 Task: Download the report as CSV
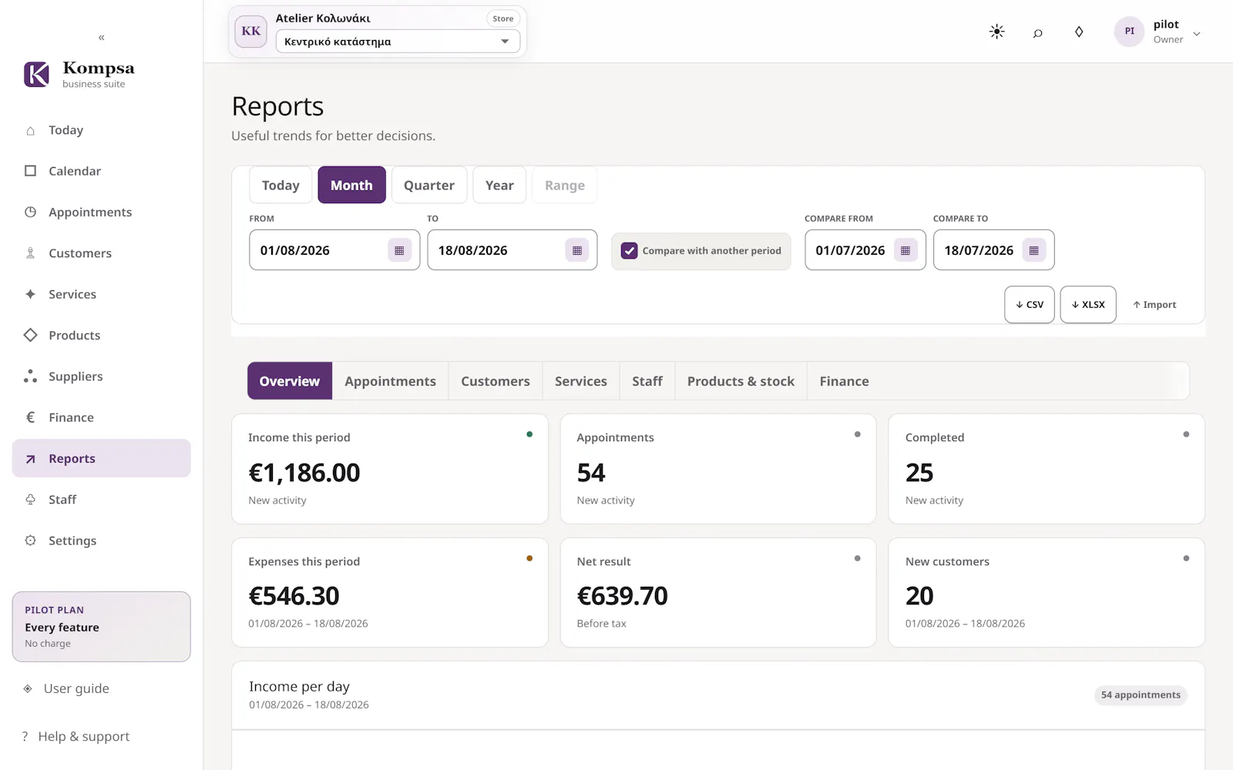pyautogui.click(x=1030, y=305)
